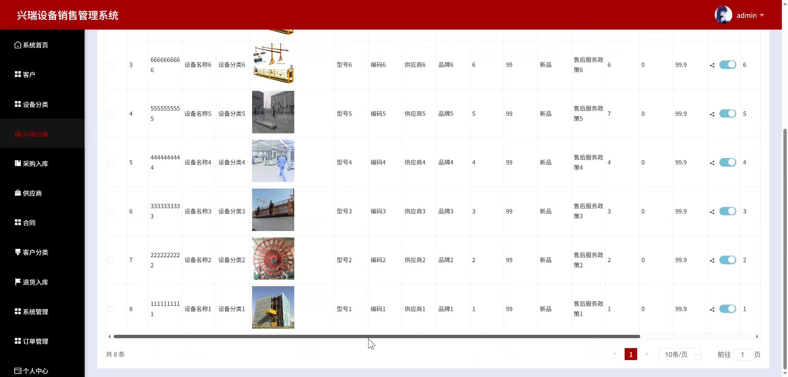Click the admin avatar picture

pos(723,15)
